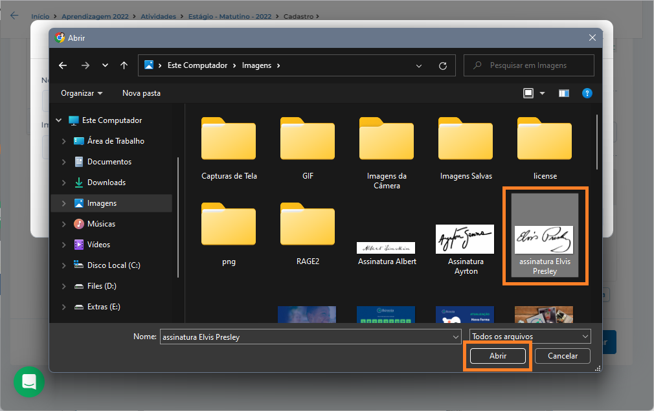Select the png folder

[x=229, y=234]
